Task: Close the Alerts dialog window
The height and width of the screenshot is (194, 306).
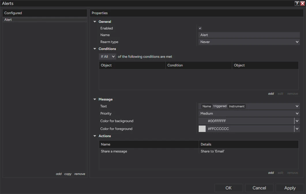Action: point(302,3)
